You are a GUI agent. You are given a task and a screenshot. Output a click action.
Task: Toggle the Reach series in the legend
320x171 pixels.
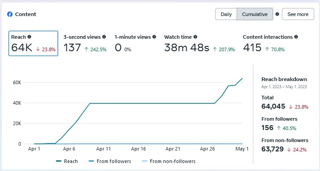(67, 161)
